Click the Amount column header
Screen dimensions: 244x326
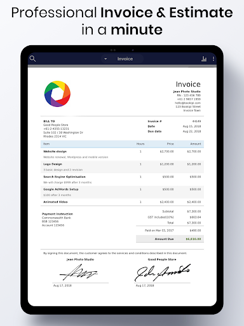click(196, 144)
